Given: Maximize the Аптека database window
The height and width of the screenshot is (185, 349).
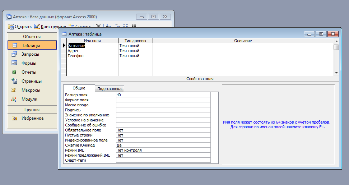Looking at the screenshot, I should pyautogui.click(x=153, y=17).
